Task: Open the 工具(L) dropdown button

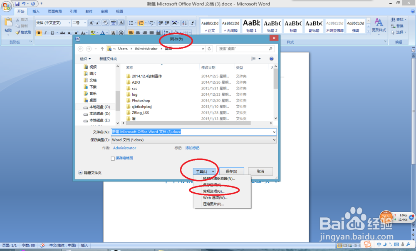Action: [x=204, y=171]
